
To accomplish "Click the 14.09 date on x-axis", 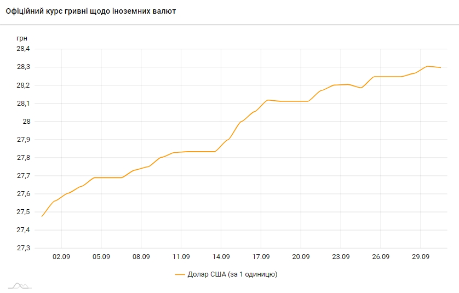I will click(221, 256).
